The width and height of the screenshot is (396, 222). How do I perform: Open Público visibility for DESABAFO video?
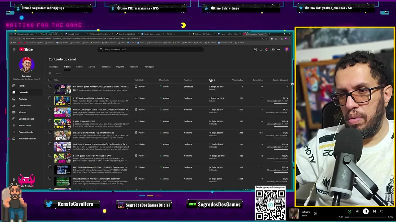[140, 133]
